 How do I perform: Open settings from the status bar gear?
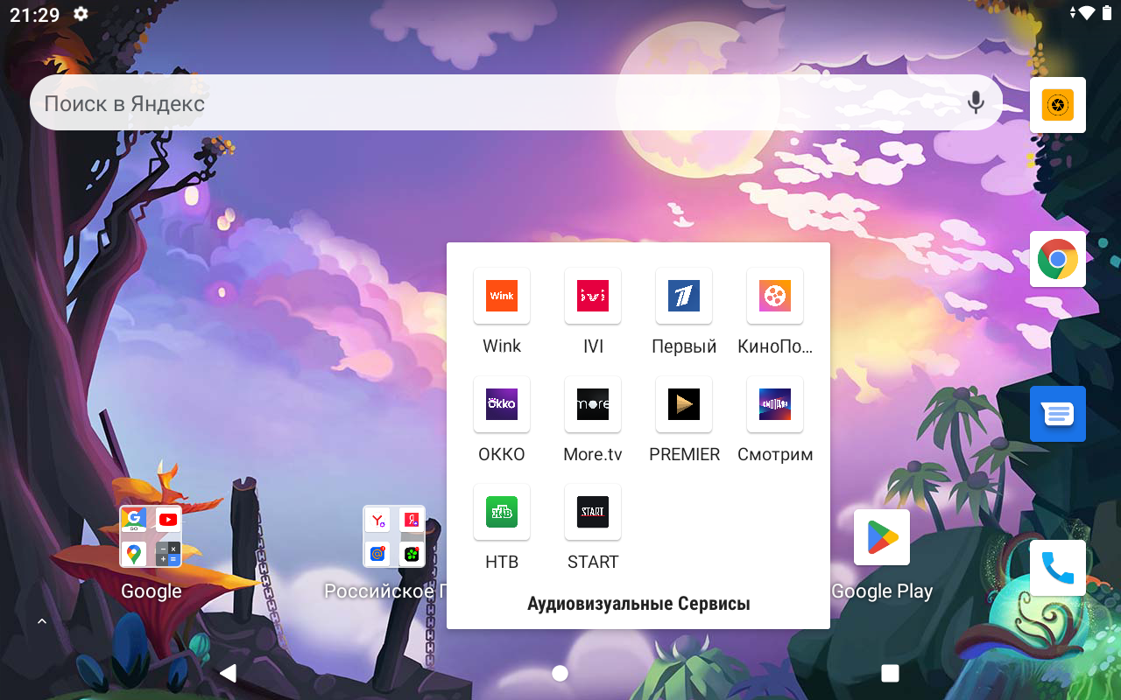[81, 14]
